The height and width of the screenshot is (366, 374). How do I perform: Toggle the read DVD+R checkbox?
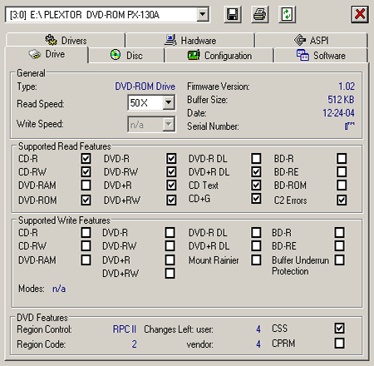point(171,185)
